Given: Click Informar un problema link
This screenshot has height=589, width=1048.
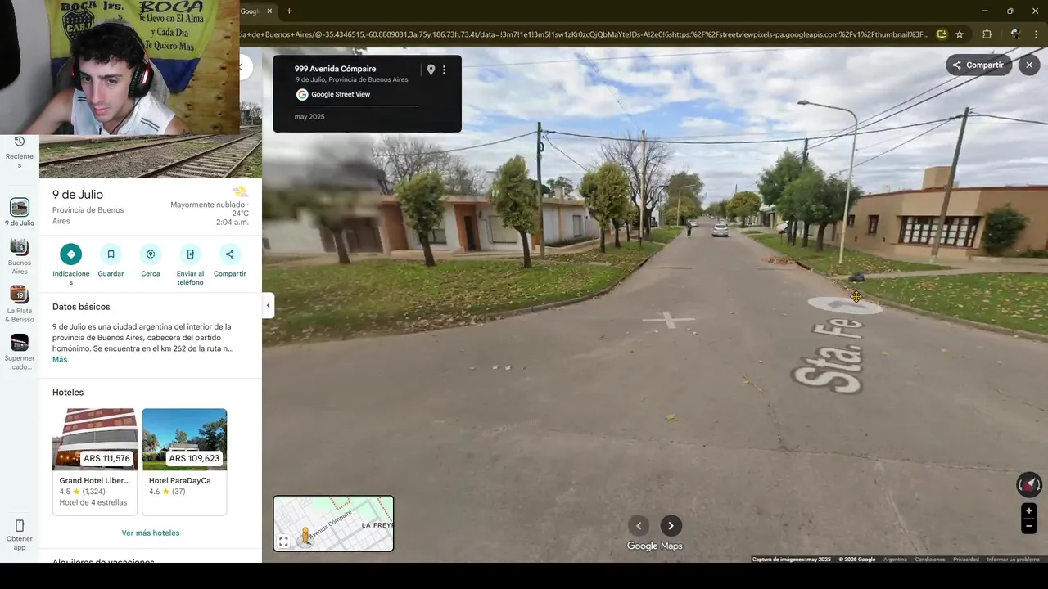Looking at the screenshot, I should click(1013, 560).
